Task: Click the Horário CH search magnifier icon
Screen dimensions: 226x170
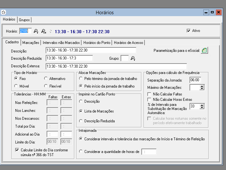Action: point(44,31)
